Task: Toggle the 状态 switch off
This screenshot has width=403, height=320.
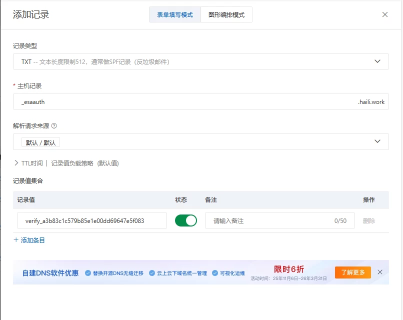Action: (185, 220)
